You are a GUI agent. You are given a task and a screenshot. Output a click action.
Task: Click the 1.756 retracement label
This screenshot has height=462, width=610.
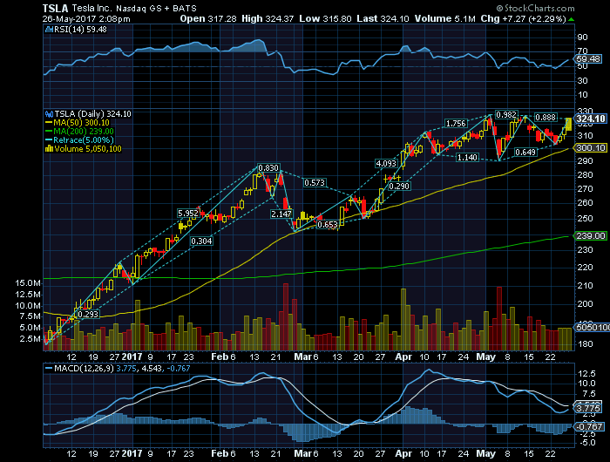[456, 124]
